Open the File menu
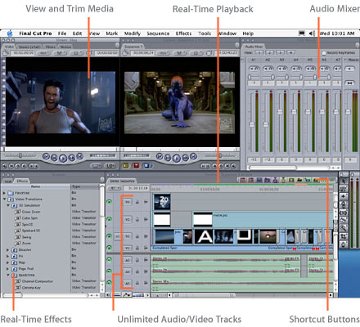The height and width of the screenshot is (327, 360). (62, 34)
